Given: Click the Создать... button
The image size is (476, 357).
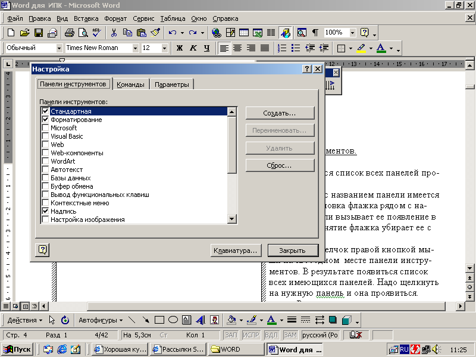Looking at the screenshot, I should (280, 113).
